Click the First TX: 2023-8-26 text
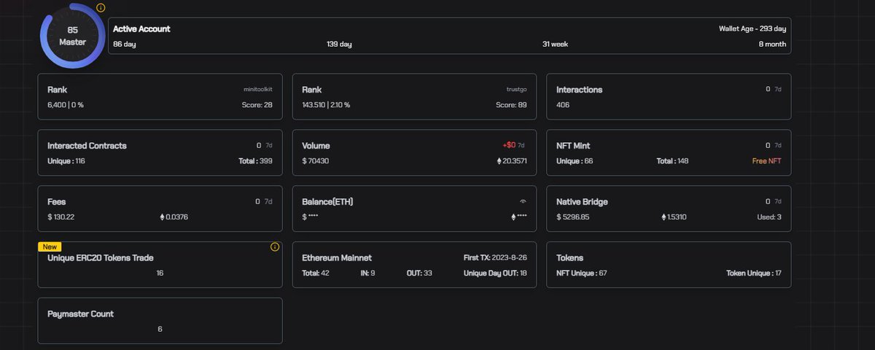This screenshot has width=875, height=350. [495, 258]
